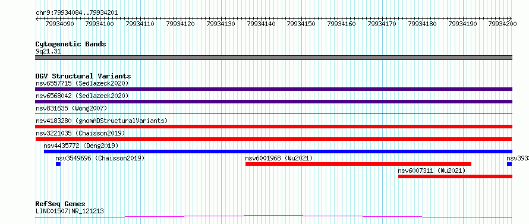This screenshot has width=529, height=224.
Task: Click nsv6568042 (Sedlazeck2020) label
Action: click(82, 96)
